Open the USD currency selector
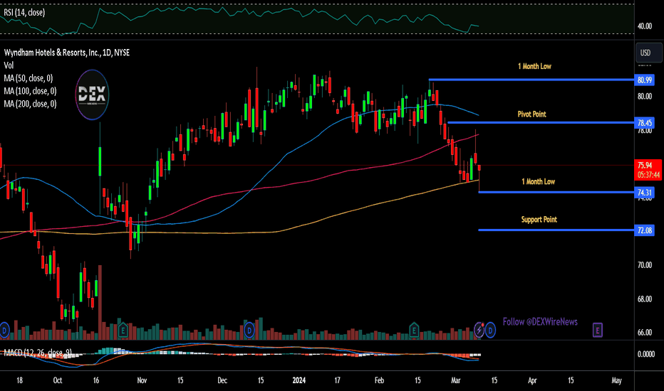Image resolution: width=664 pixels, height=391 pixels. click(648, 53)
